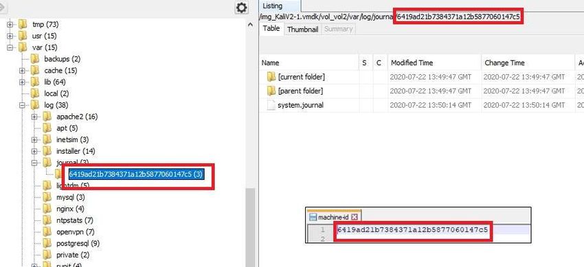
Task: Expand the inetsim folder node
Action: [34, 140]
